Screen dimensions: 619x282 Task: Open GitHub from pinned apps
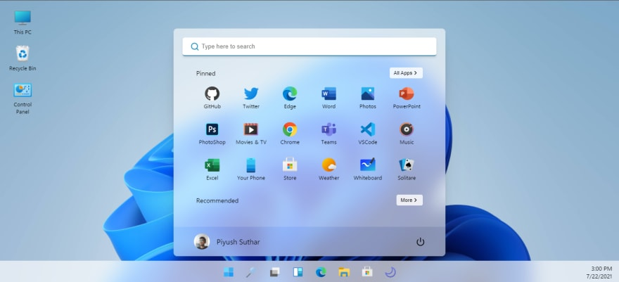coord(212,98)
